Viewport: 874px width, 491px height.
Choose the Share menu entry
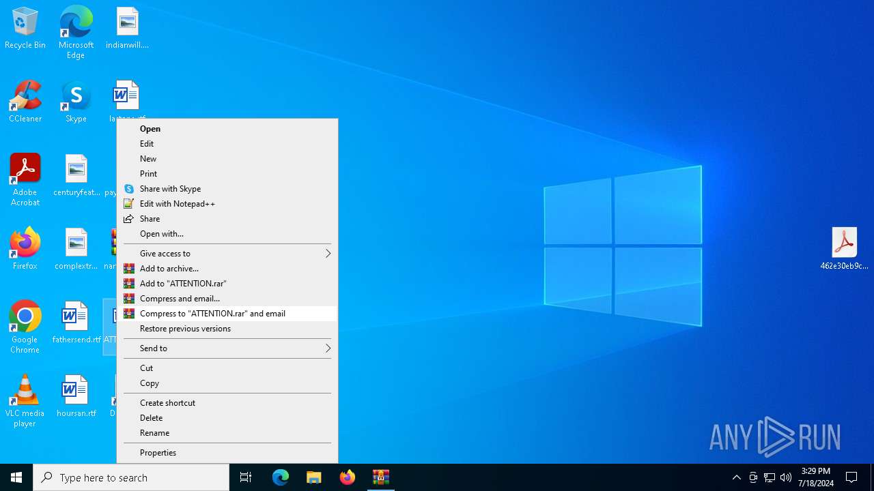[227, 219]
